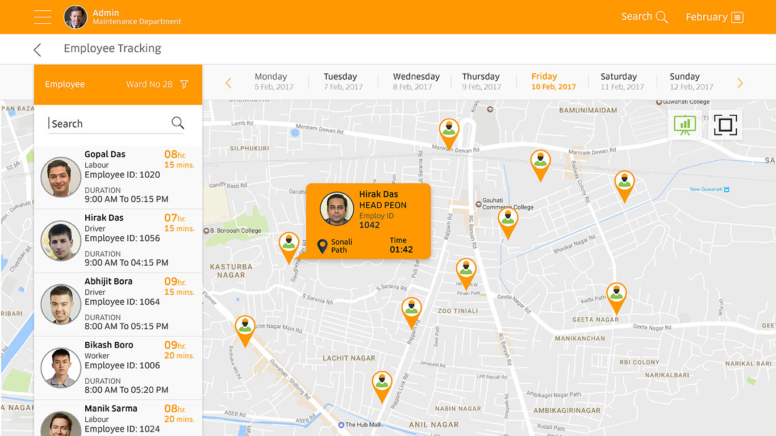Click the employee Search input field
The width and height of the screenshot is (776, 436).
point(108,124)
